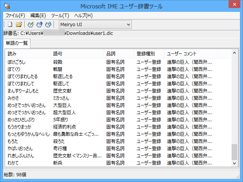Select the もっともゆうかんなへいし entry
The width and height of the screenshot is (243, 182).
pyautogui.click(x=29, y=134)
